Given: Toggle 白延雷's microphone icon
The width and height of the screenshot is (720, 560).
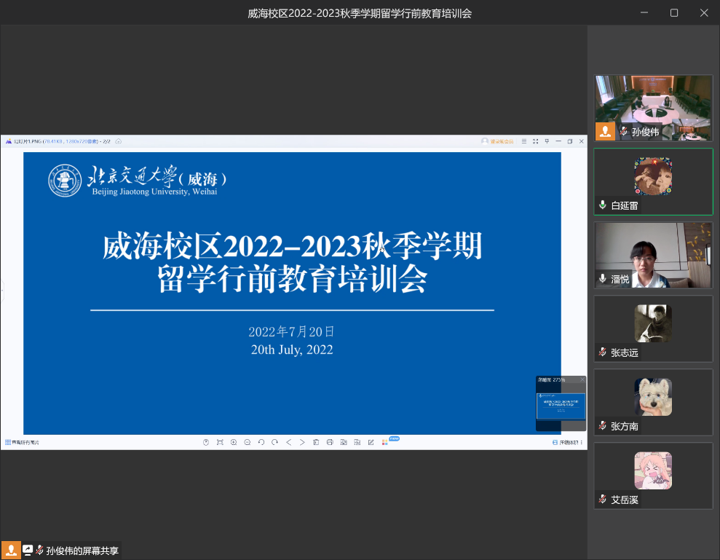Looking at the screenshot, I should pyautogui.click(x=603, y=205).
